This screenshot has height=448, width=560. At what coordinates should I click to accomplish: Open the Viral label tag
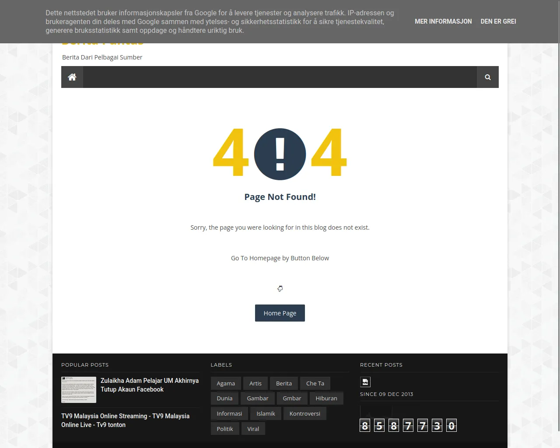[x=253, y=429]
